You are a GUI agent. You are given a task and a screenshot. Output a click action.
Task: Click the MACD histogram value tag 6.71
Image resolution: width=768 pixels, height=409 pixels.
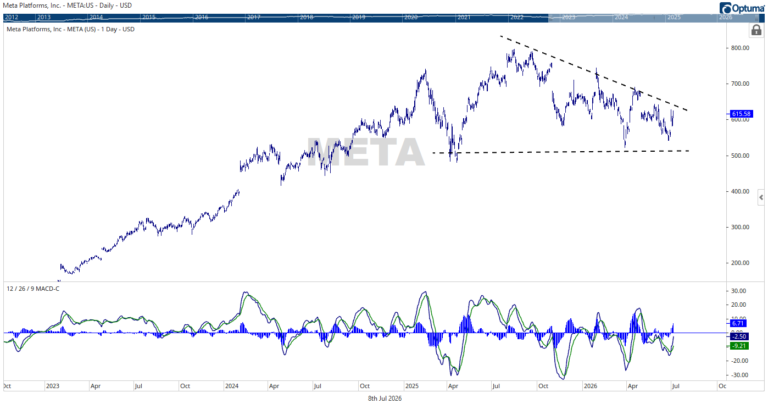click(x=738, y=323)
